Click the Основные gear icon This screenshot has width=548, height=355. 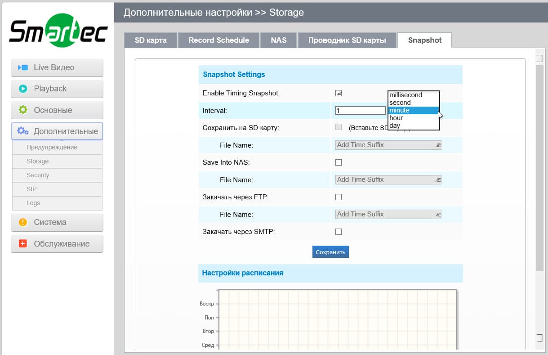click(23, 110)
